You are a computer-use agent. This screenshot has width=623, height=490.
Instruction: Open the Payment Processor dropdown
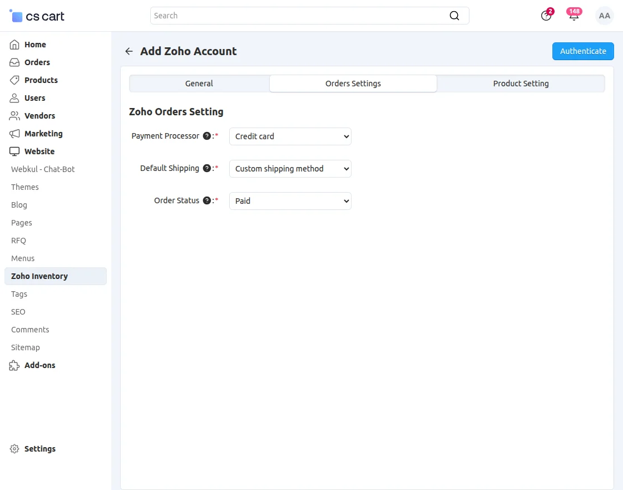(x=290, y=136)
